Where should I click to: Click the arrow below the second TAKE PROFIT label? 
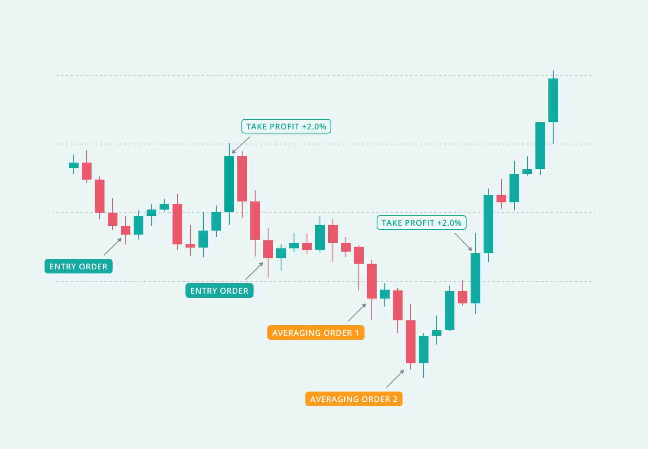coord(463,242)
